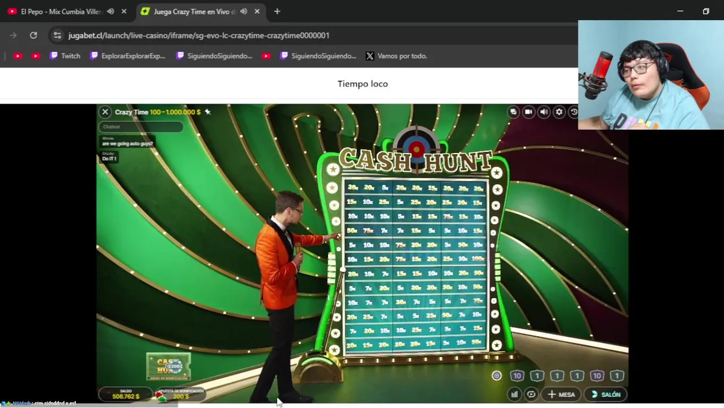Open the Twitch bookmark

tap(65, 56)
